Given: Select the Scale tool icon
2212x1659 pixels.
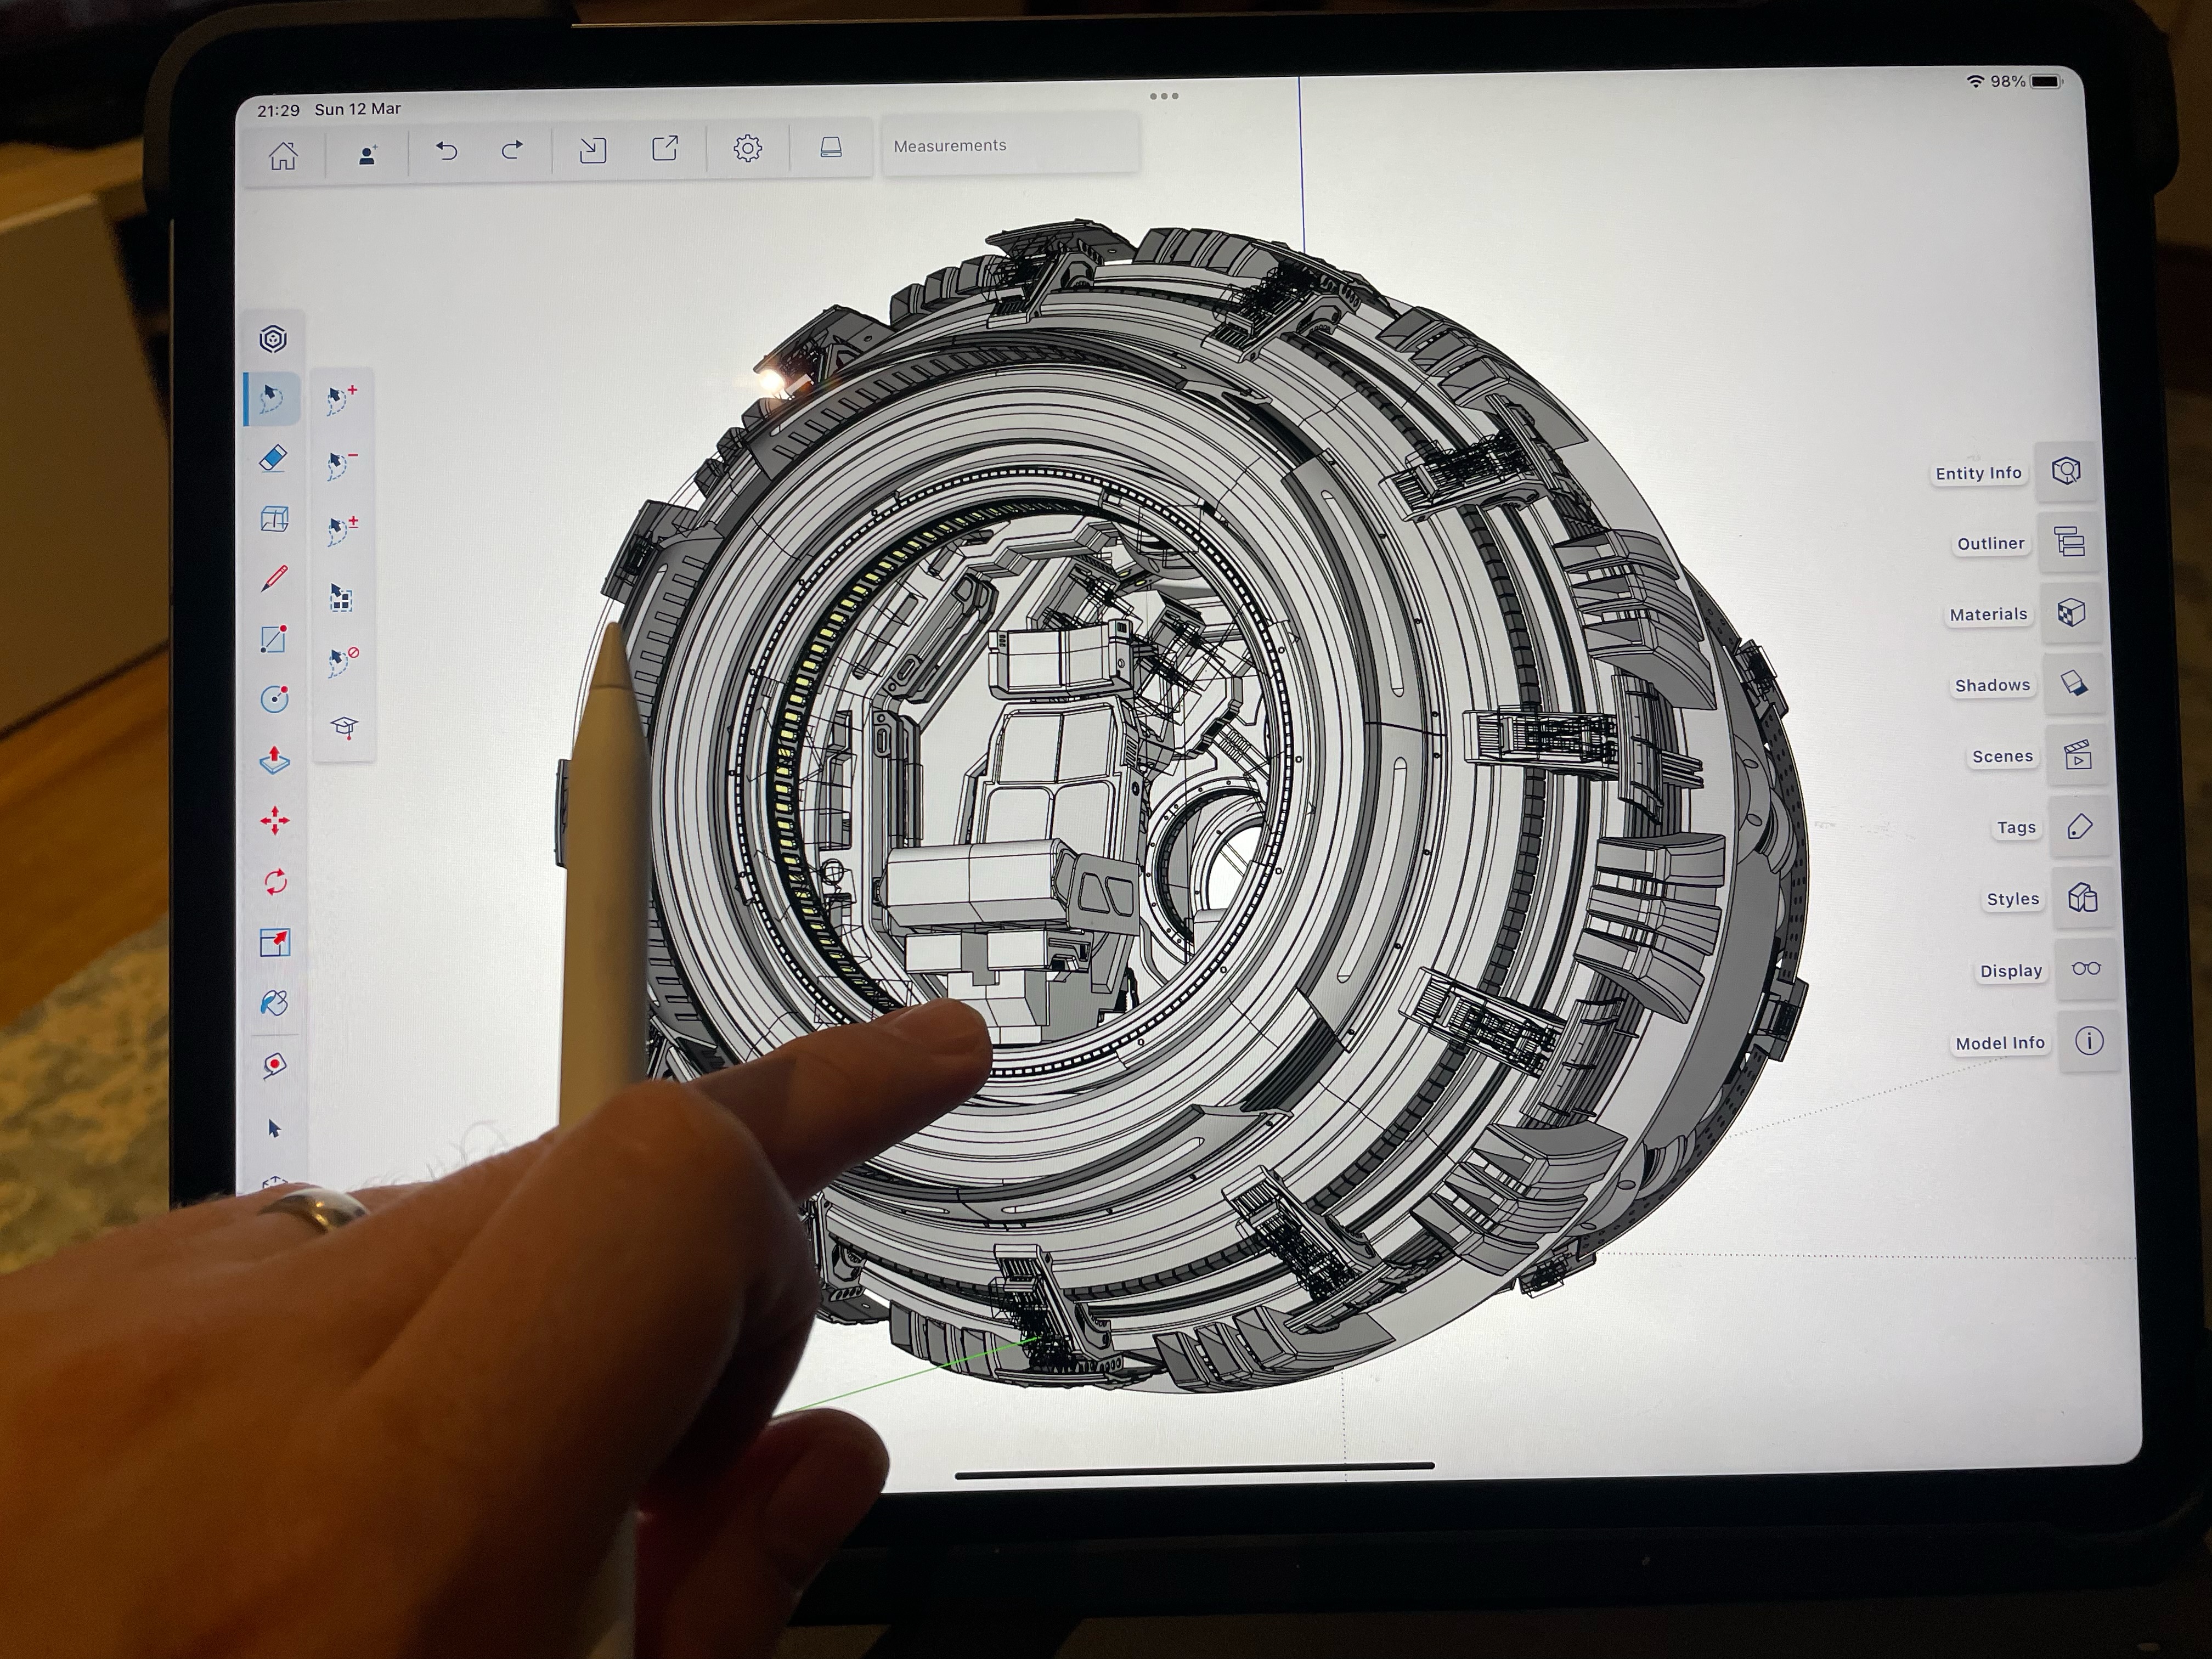Looking at the screenshot, I should (274, 942).
